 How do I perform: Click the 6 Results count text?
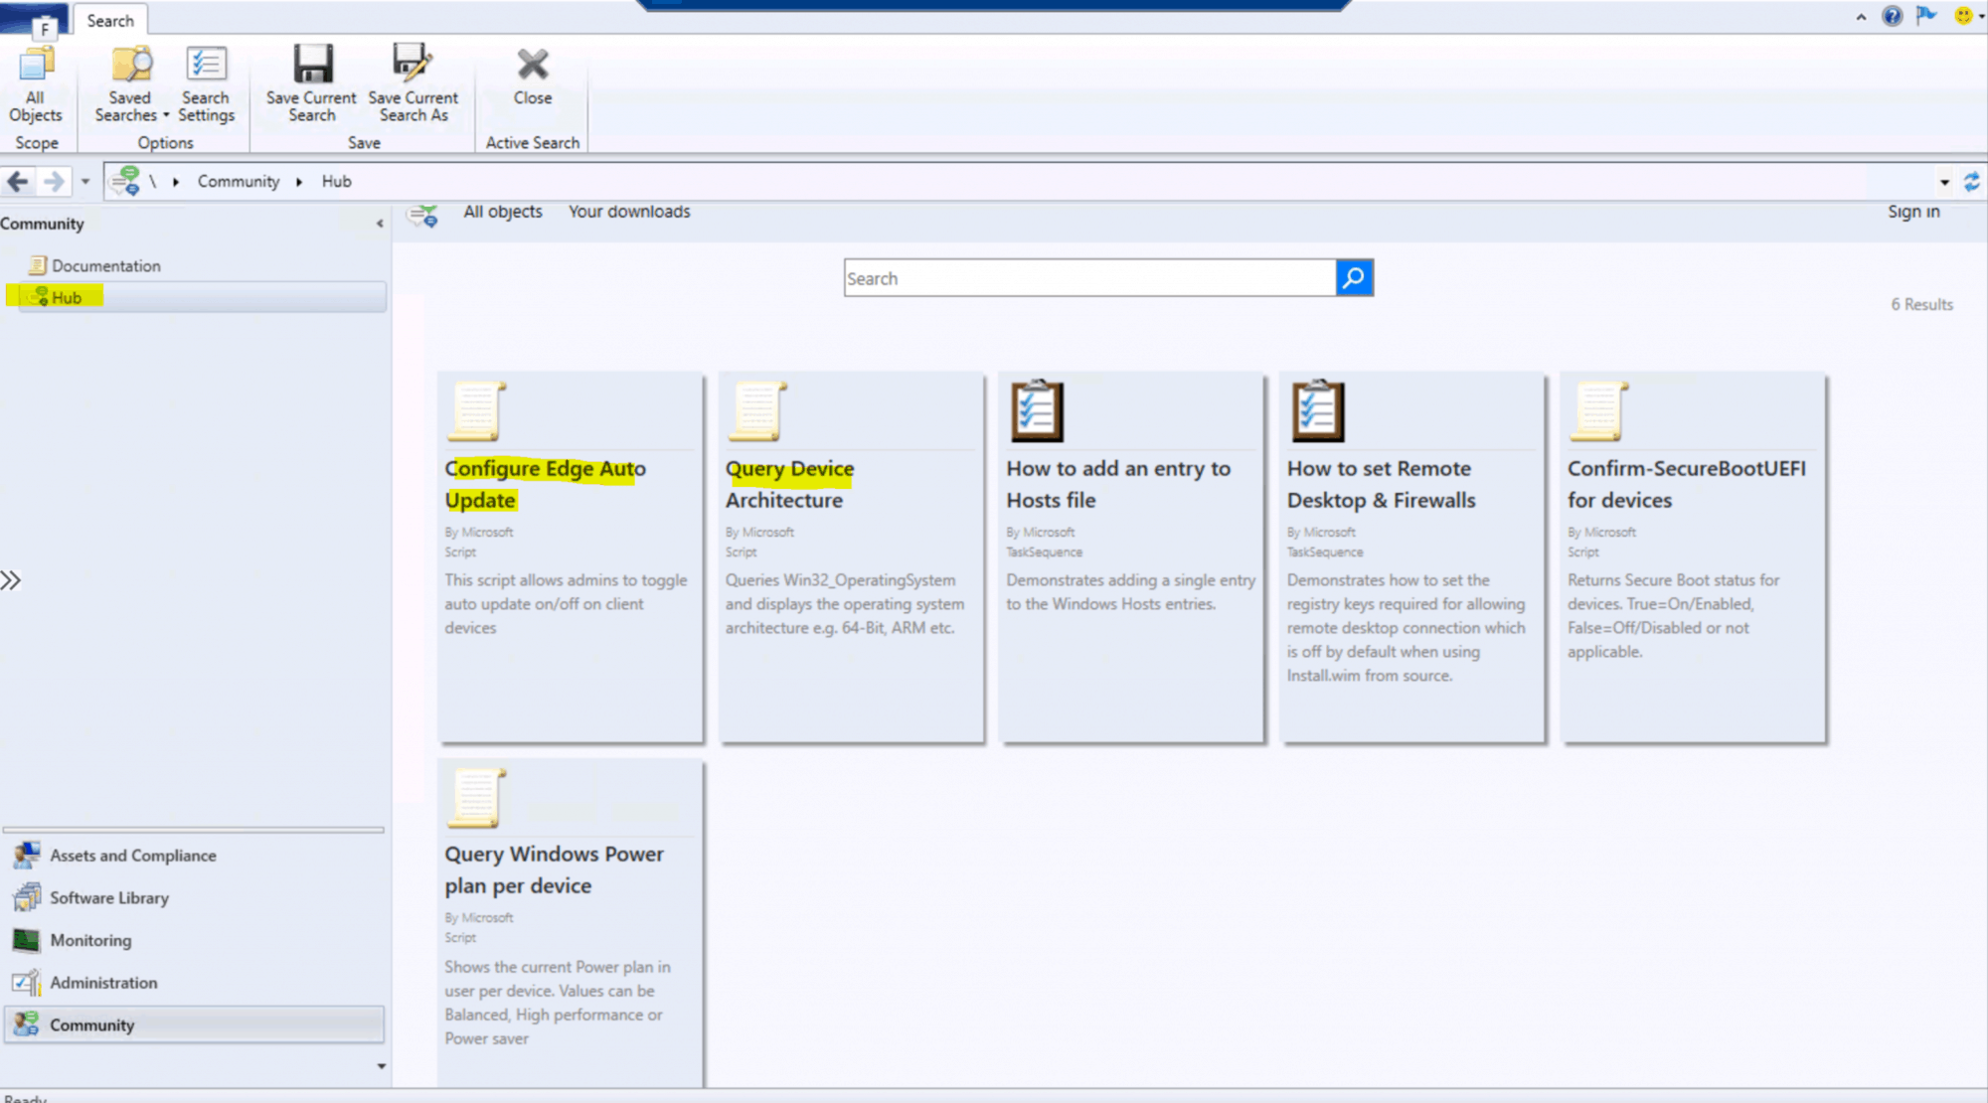point(1921,304)
